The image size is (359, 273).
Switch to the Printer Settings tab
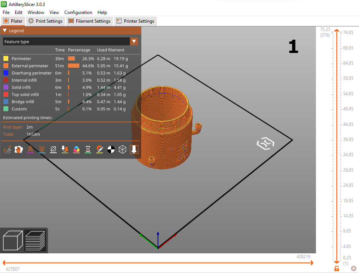point(135,21)
